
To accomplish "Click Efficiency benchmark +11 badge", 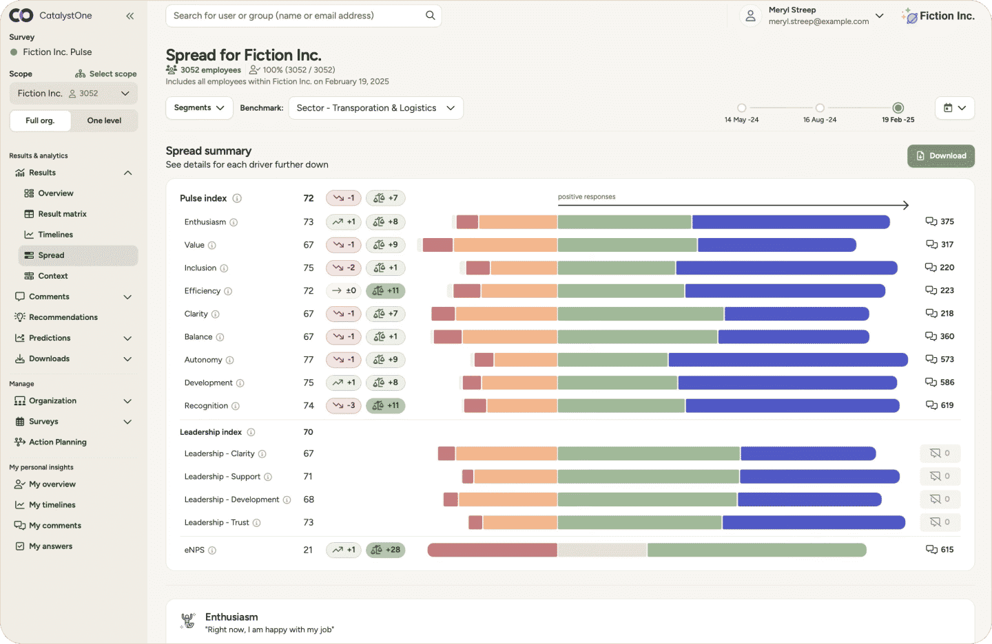I will click(386, 290).
